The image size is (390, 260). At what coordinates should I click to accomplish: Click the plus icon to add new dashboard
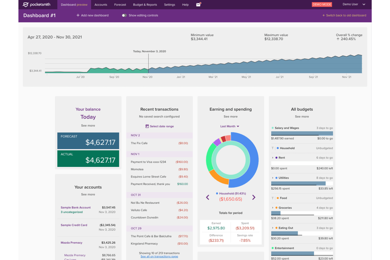pyautogui.click(x=78, y=15)
